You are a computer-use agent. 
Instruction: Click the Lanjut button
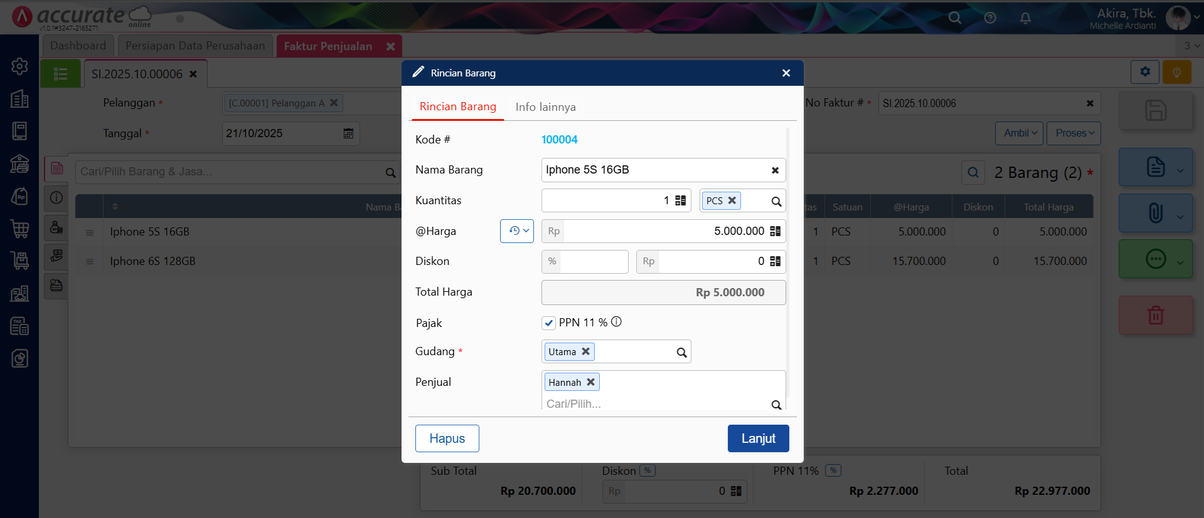(x=758, y=438)
